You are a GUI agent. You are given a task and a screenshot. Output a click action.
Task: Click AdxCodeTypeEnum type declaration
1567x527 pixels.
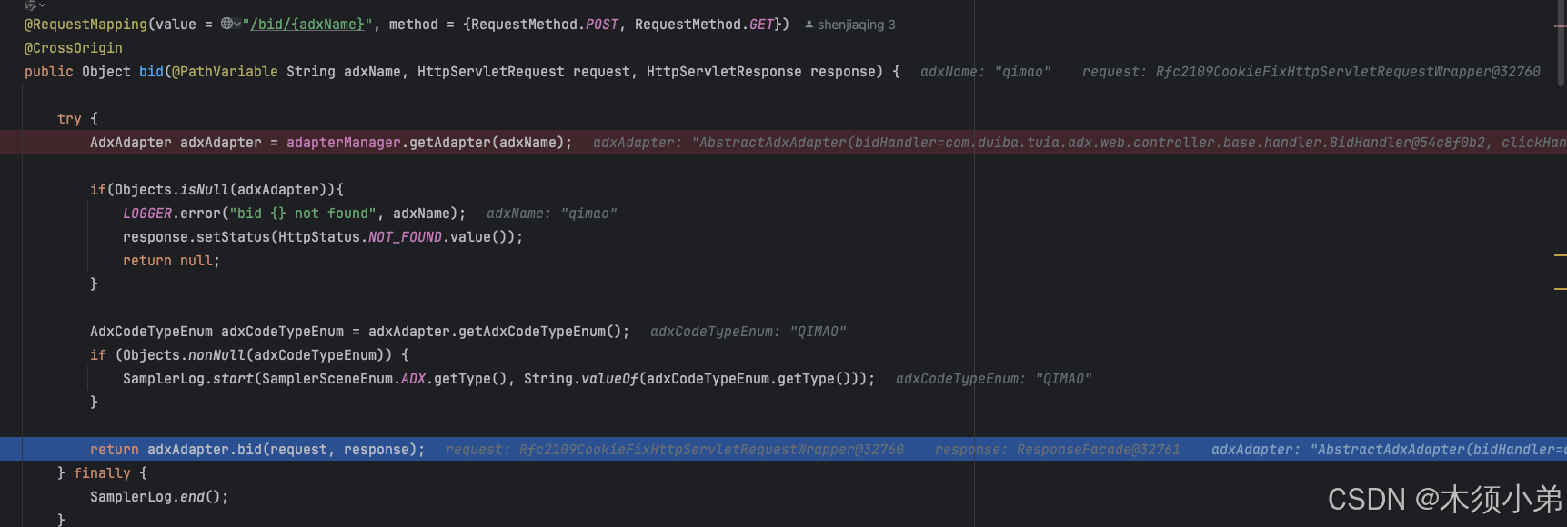(151, 332)
